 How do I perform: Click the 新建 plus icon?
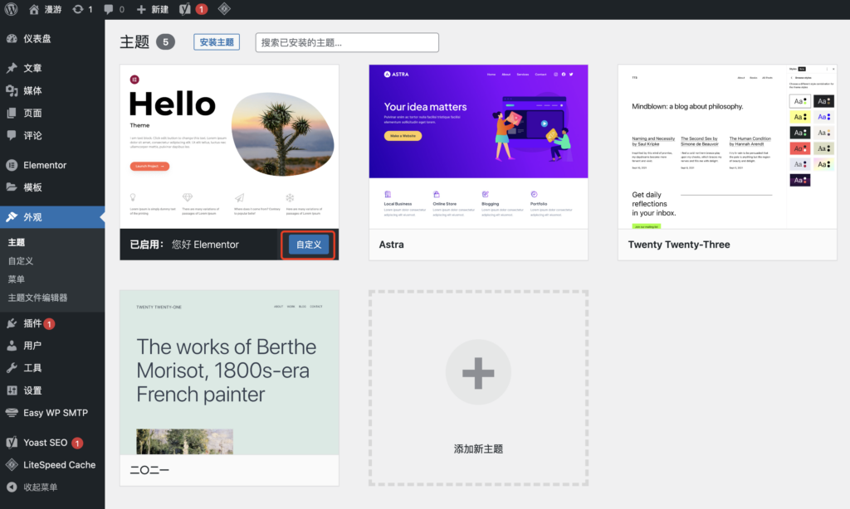(141, 9)
